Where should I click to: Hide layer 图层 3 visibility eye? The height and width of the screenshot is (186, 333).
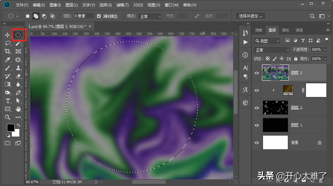pos(257,73)
